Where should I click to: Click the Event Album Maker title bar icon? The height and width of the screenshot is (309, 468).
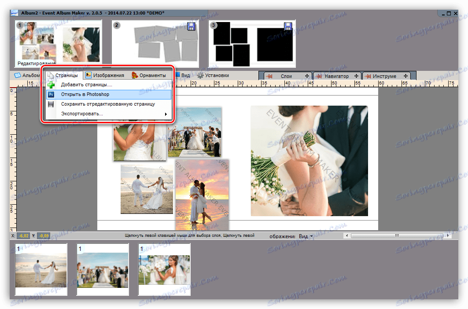[15, 13]
